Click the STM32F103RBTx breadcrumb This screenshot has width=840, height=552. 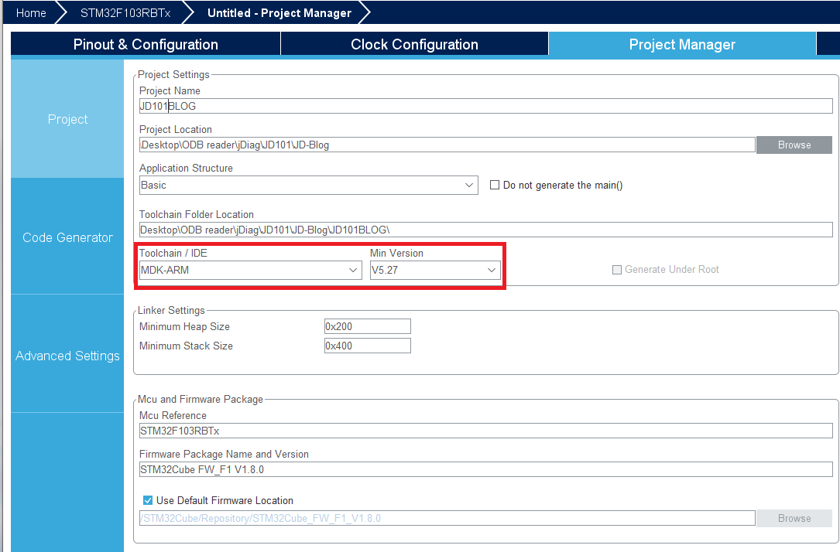(125, 13)
